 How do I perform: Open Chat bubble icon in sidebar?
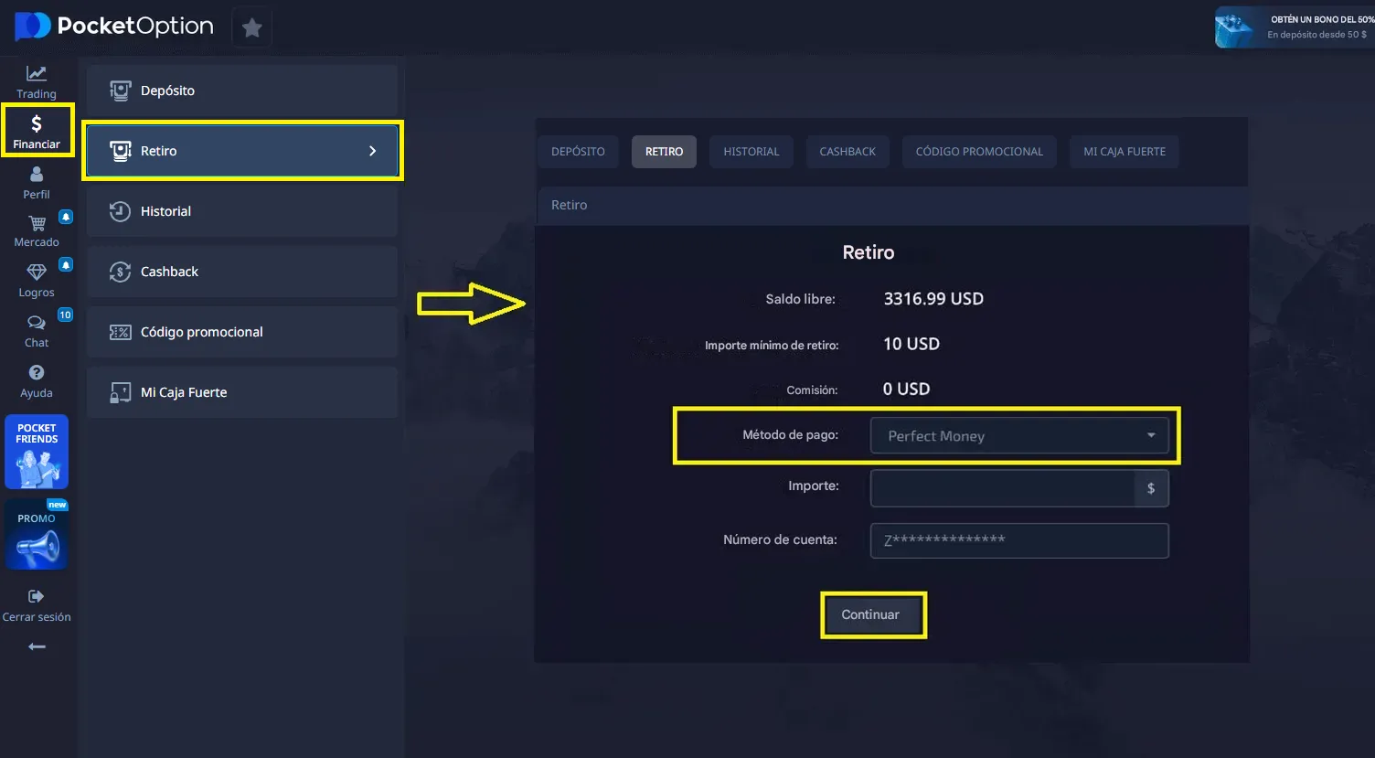coord(37,323)
